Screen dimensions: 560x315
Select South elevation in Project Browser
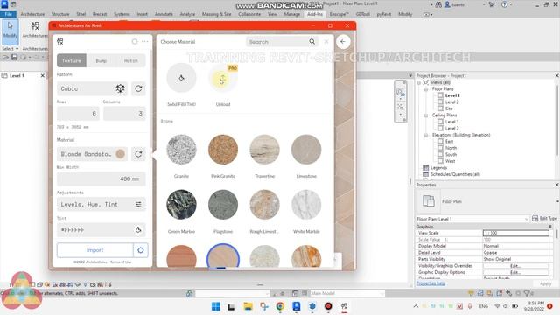point(451,155)
